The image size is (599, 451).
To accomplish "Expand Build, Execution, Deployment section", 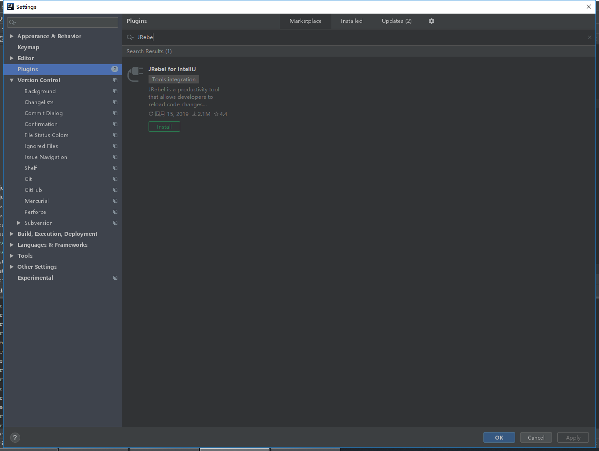I will pos(12,234).
